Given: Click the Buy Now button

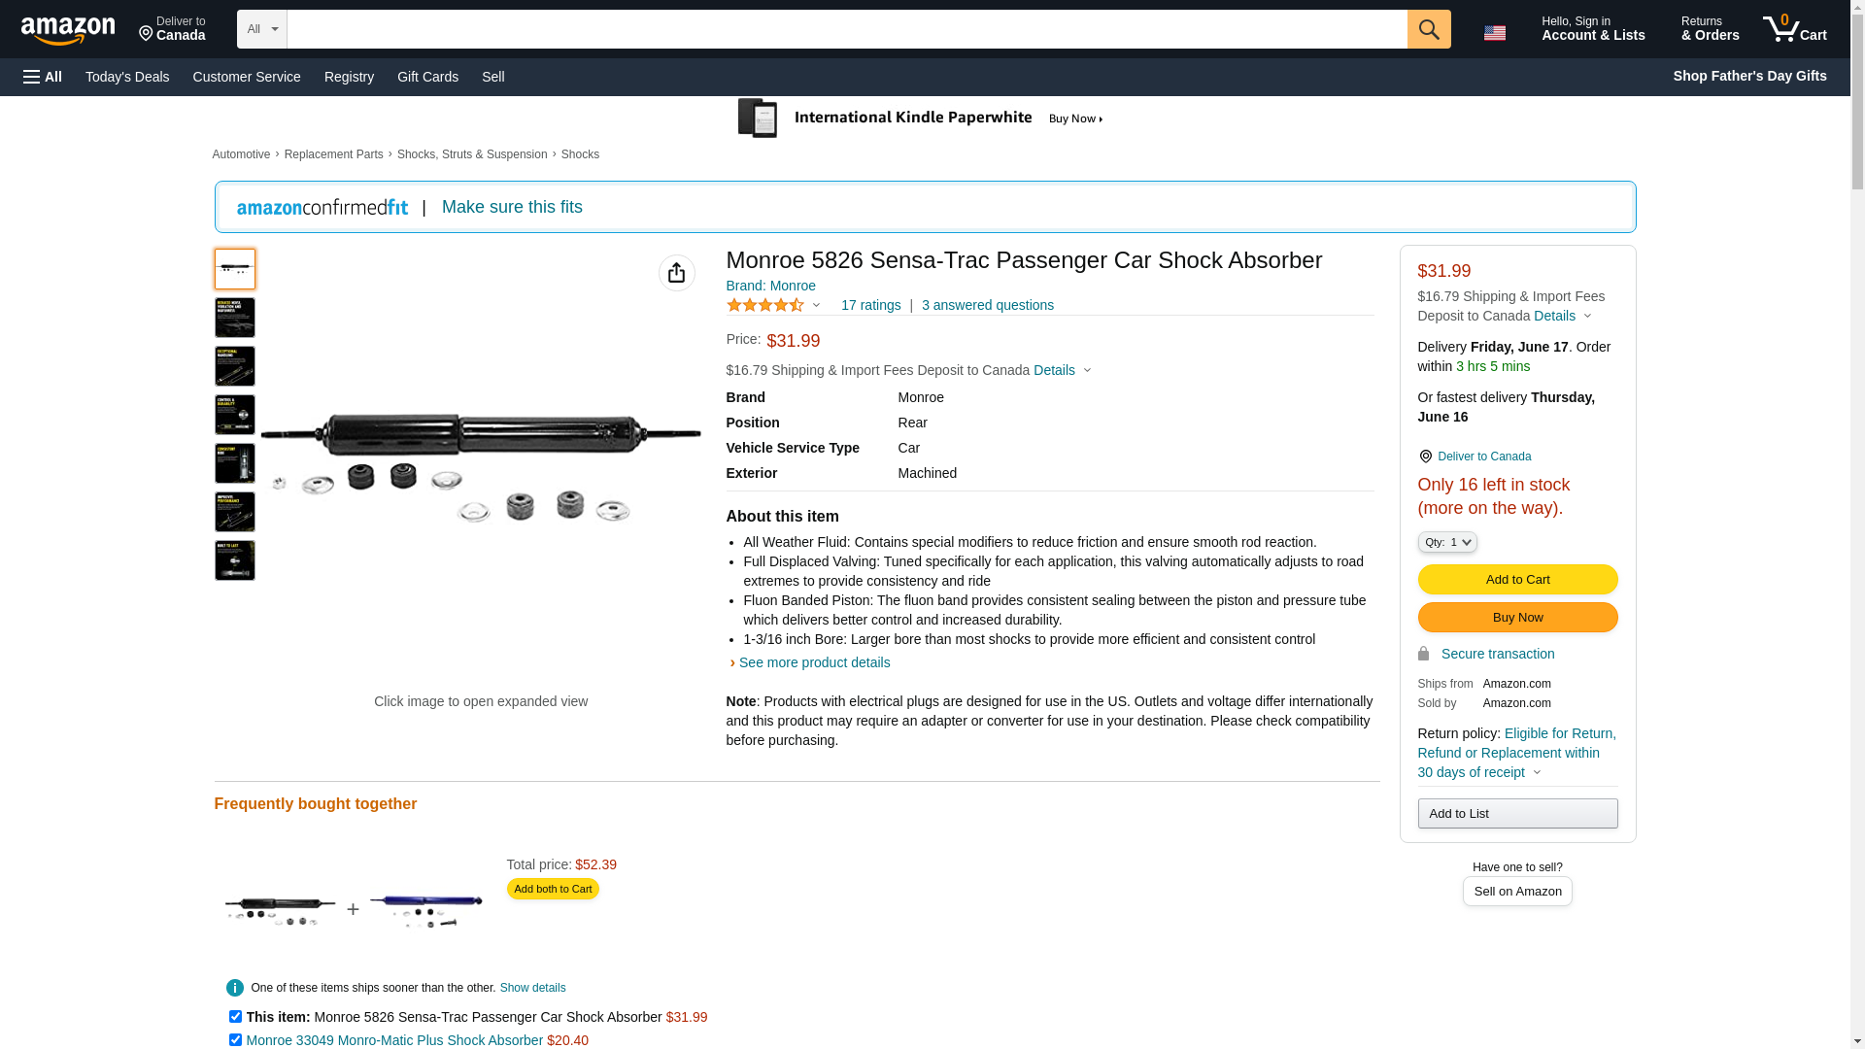Looking at the screenshot, I should point(1517,618).
